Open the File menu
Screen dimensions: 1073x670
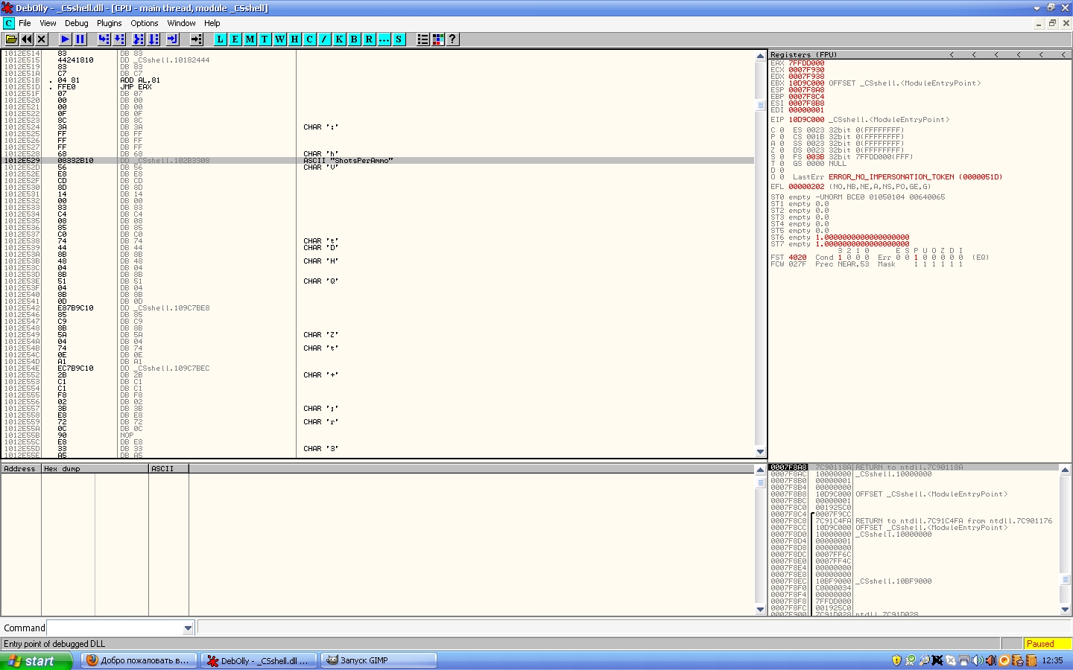point(25,23)
